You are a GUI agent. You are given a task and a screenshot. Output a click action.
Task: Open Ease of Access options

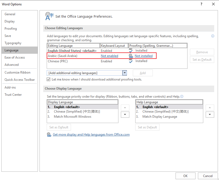coord(19,58)
